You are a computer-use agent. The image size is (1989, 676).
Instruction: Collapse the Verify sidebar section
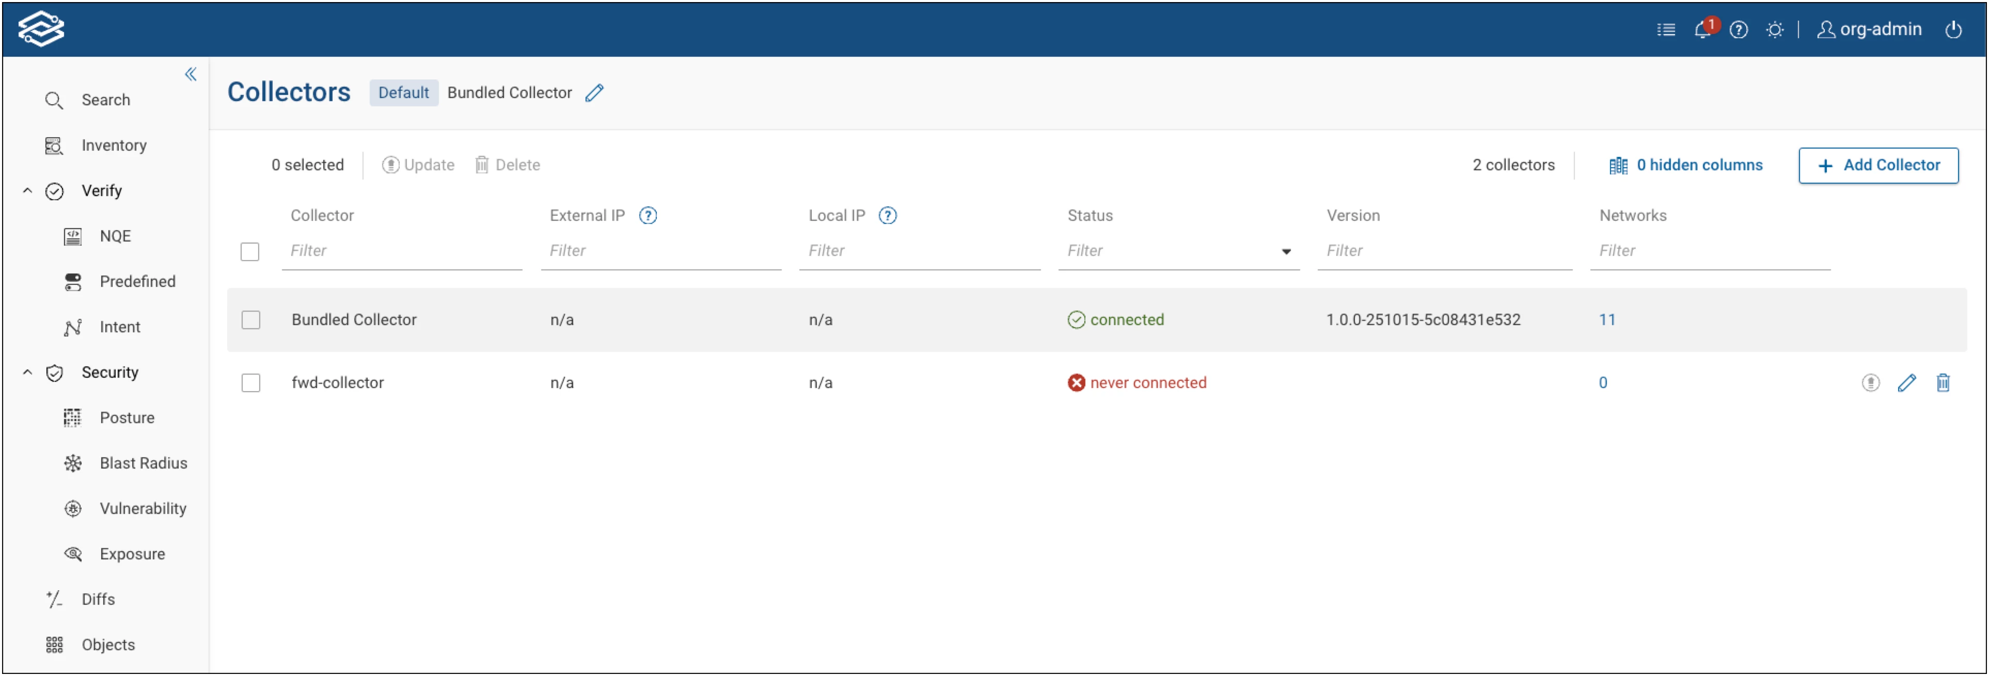pyautogui.click(x=28, y=190)
